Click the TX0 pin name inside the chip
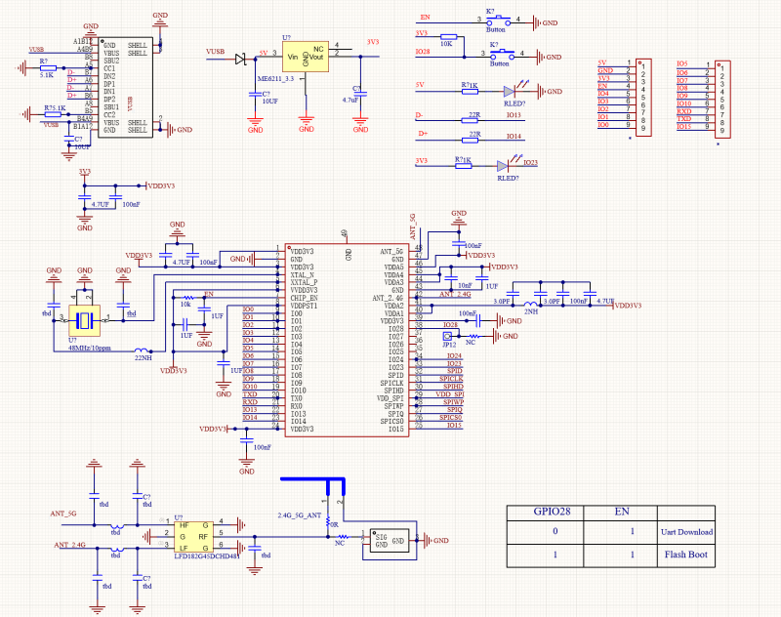The width and height of the screenshot is (781, 617). [297, 398]
